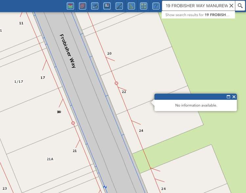246x193 pixels.
Task: Click the red stacked pages toolbar icon
Action: (82, 6)
